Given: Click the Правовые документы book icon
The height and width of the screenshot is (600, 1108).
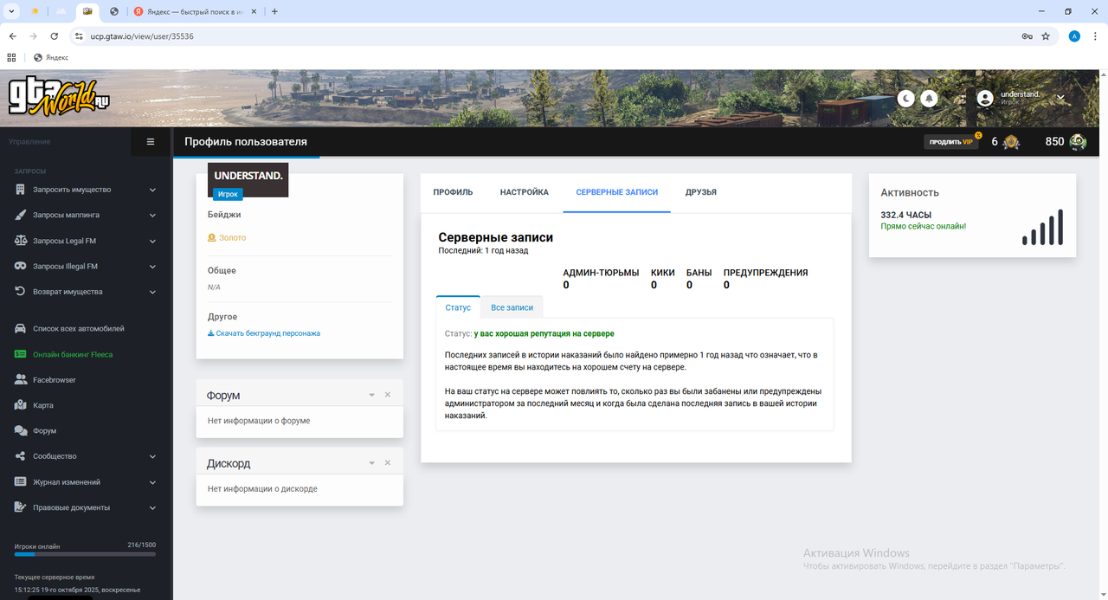Looking at the screenshot, I should pyautogui.click(x=21, y=507).
